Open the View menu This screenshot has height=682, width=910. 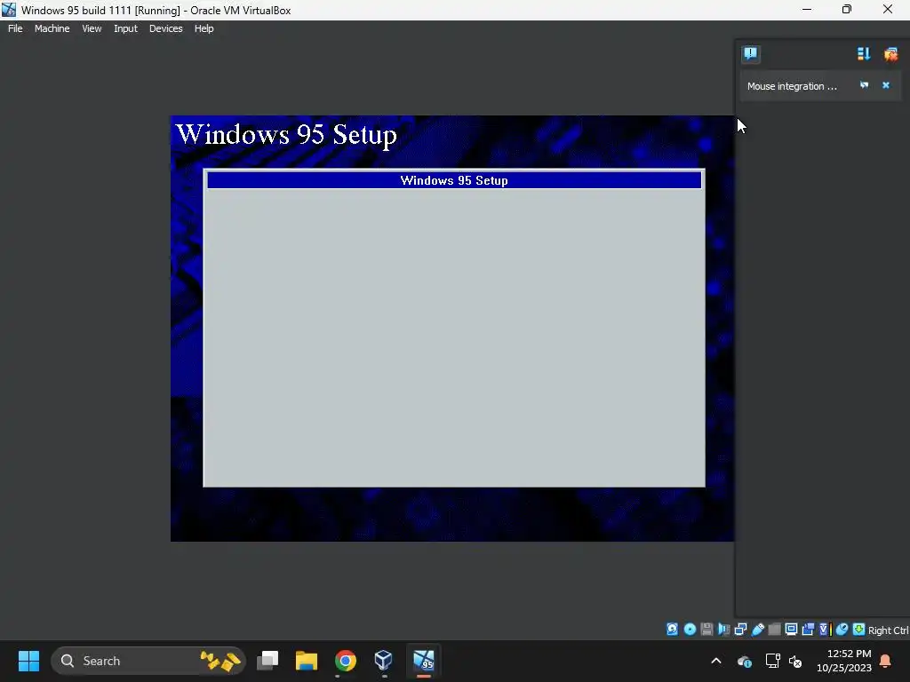(92, 28)
